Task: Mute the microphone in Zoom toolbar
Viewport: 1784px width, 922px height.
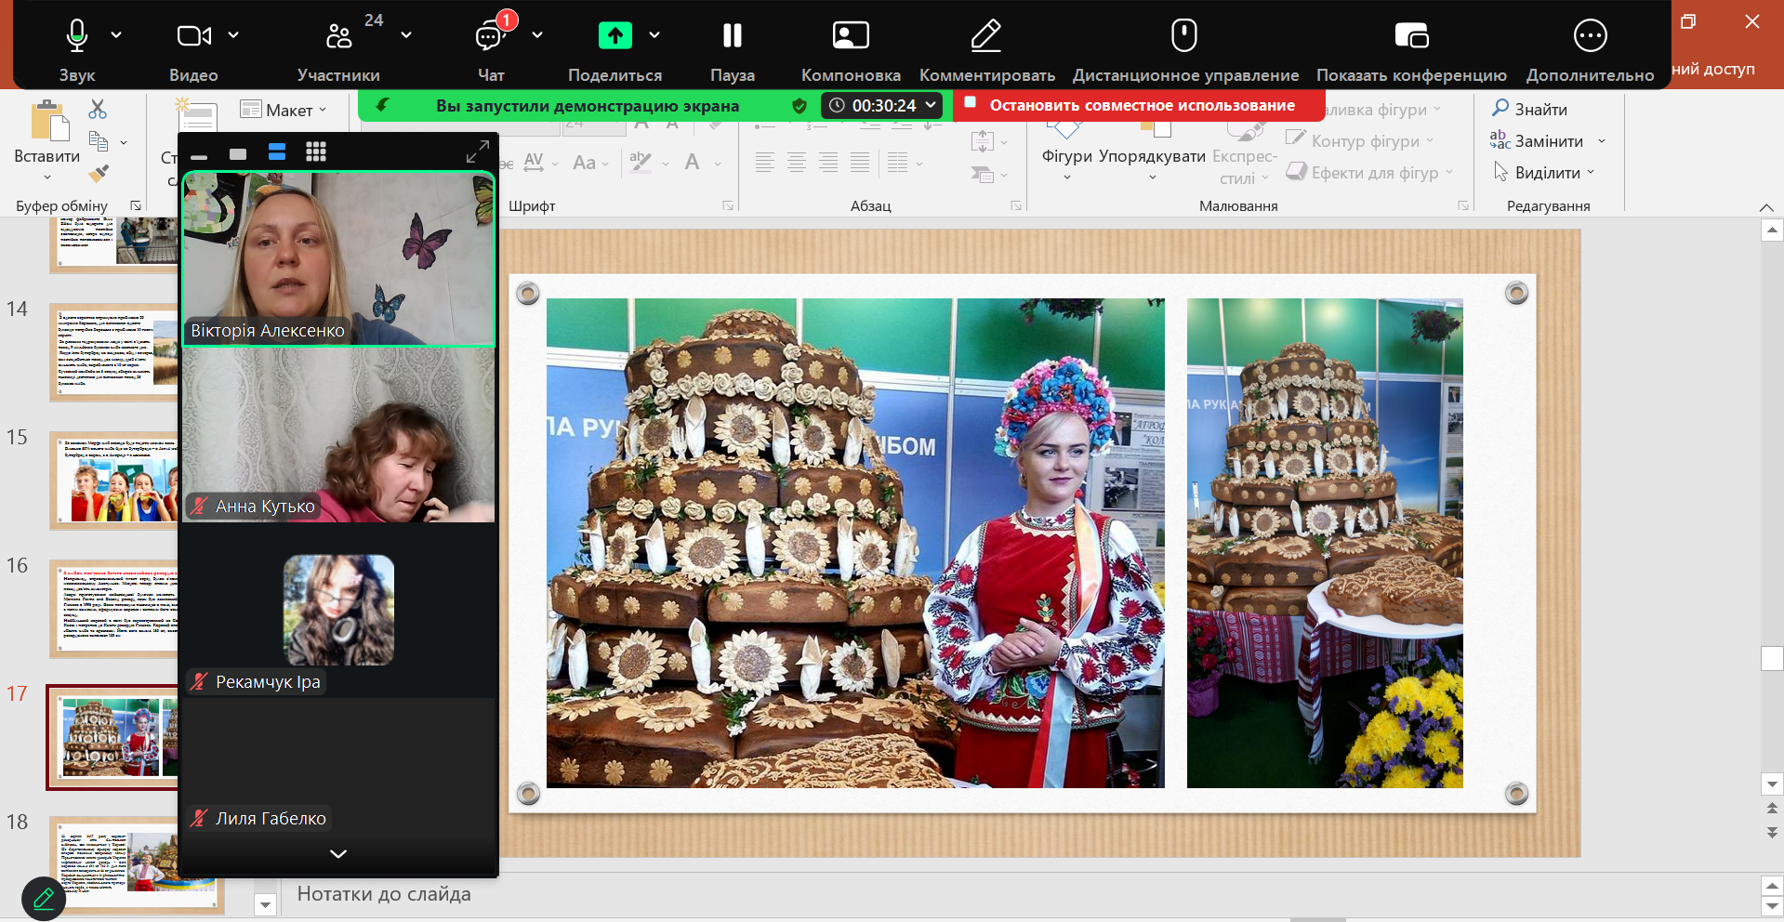Action: (77, 36)
